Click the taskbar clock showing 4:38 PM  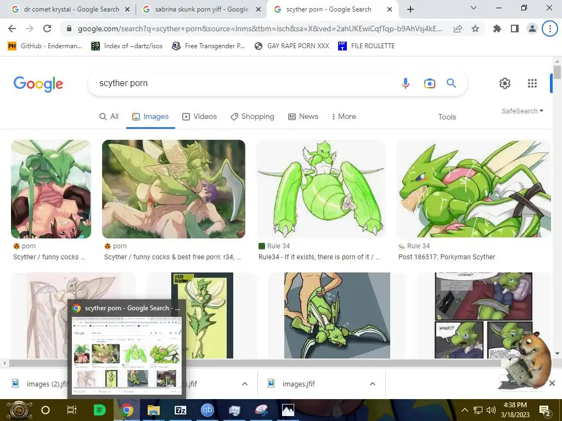(515, 410)
